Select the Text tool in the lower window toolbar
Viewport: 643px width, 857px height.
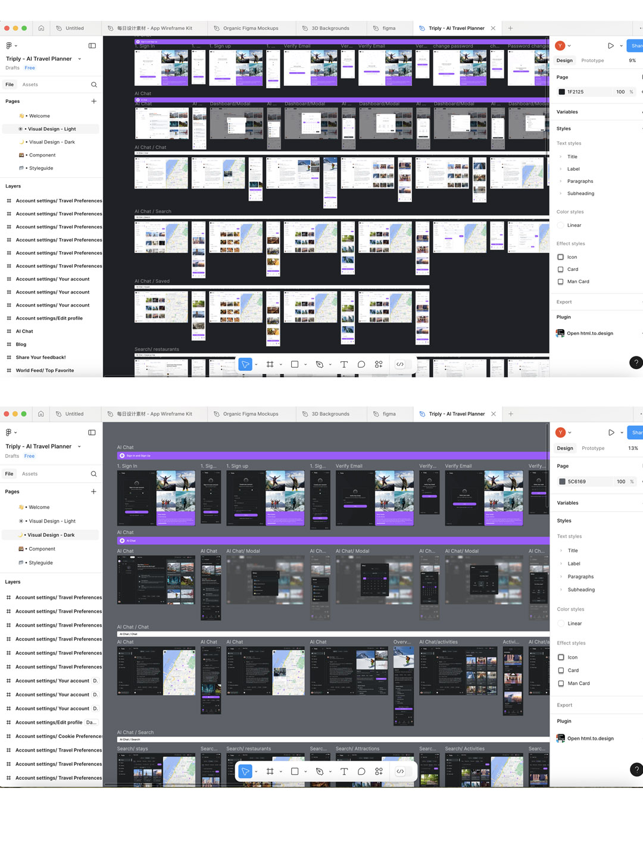[344, 771]
